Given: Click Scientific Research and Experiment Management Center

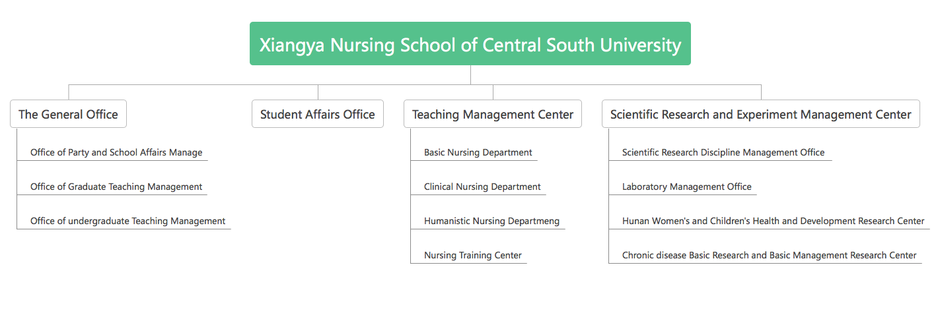Looking at the screenshot, I should pos(760,114).
